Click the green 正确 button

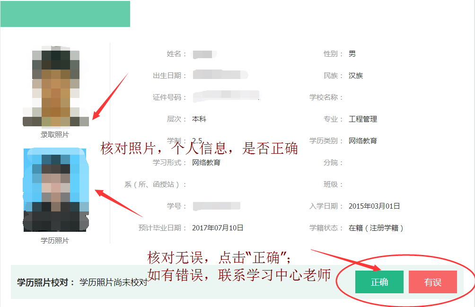(379, 282)
